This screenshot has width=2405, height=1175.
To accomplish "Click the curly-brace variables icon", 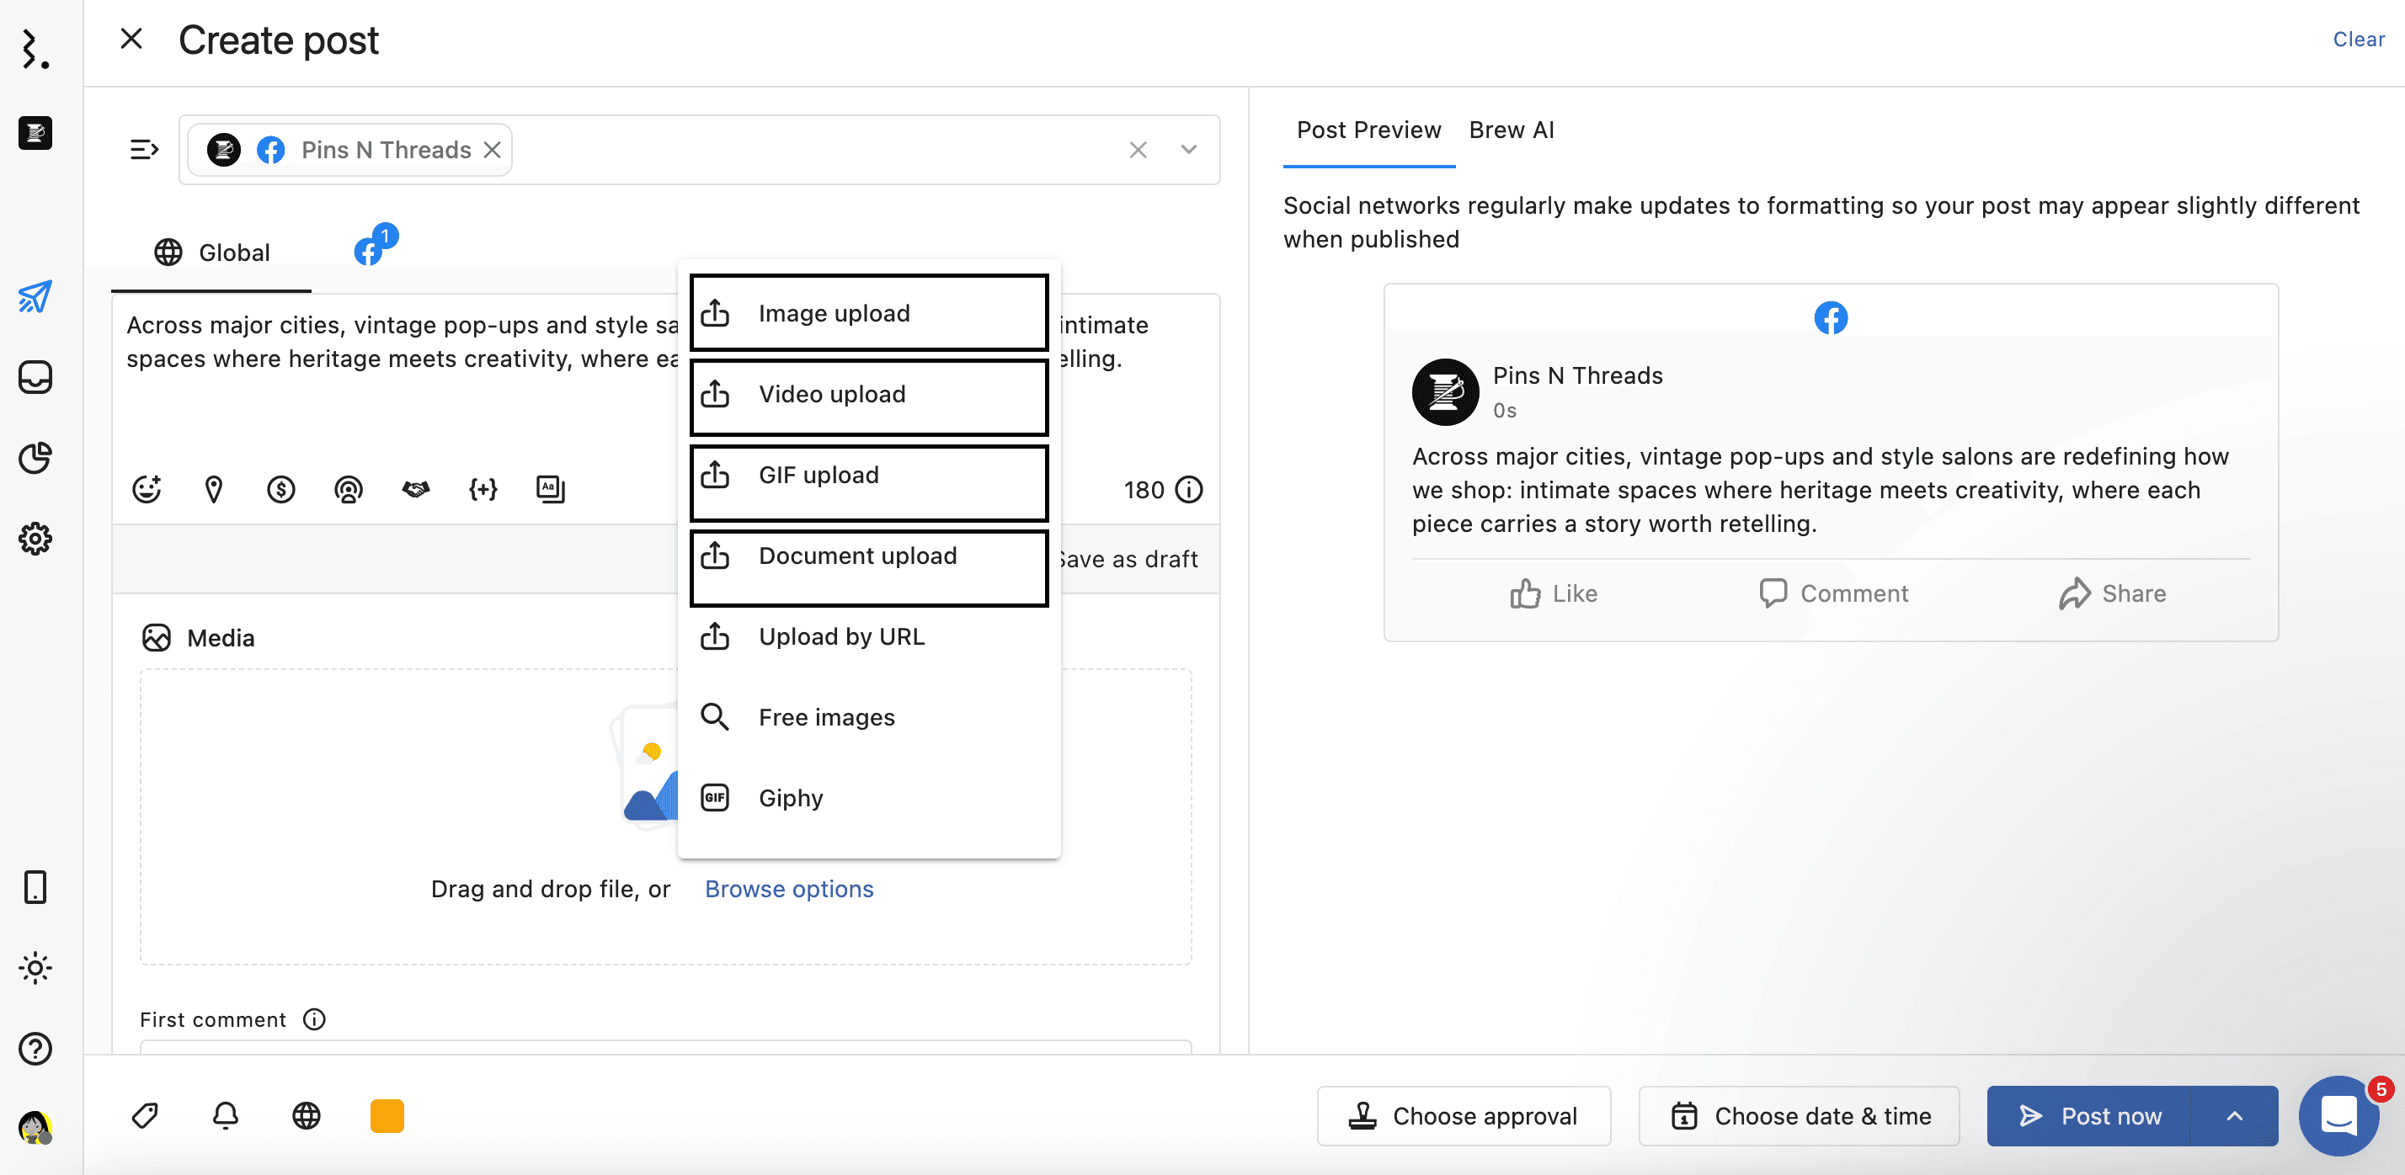I will [x=483, y=489].
